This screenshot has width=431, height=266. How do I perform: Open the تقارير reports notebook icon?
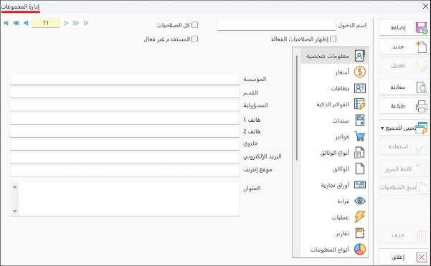coord(359,233)
